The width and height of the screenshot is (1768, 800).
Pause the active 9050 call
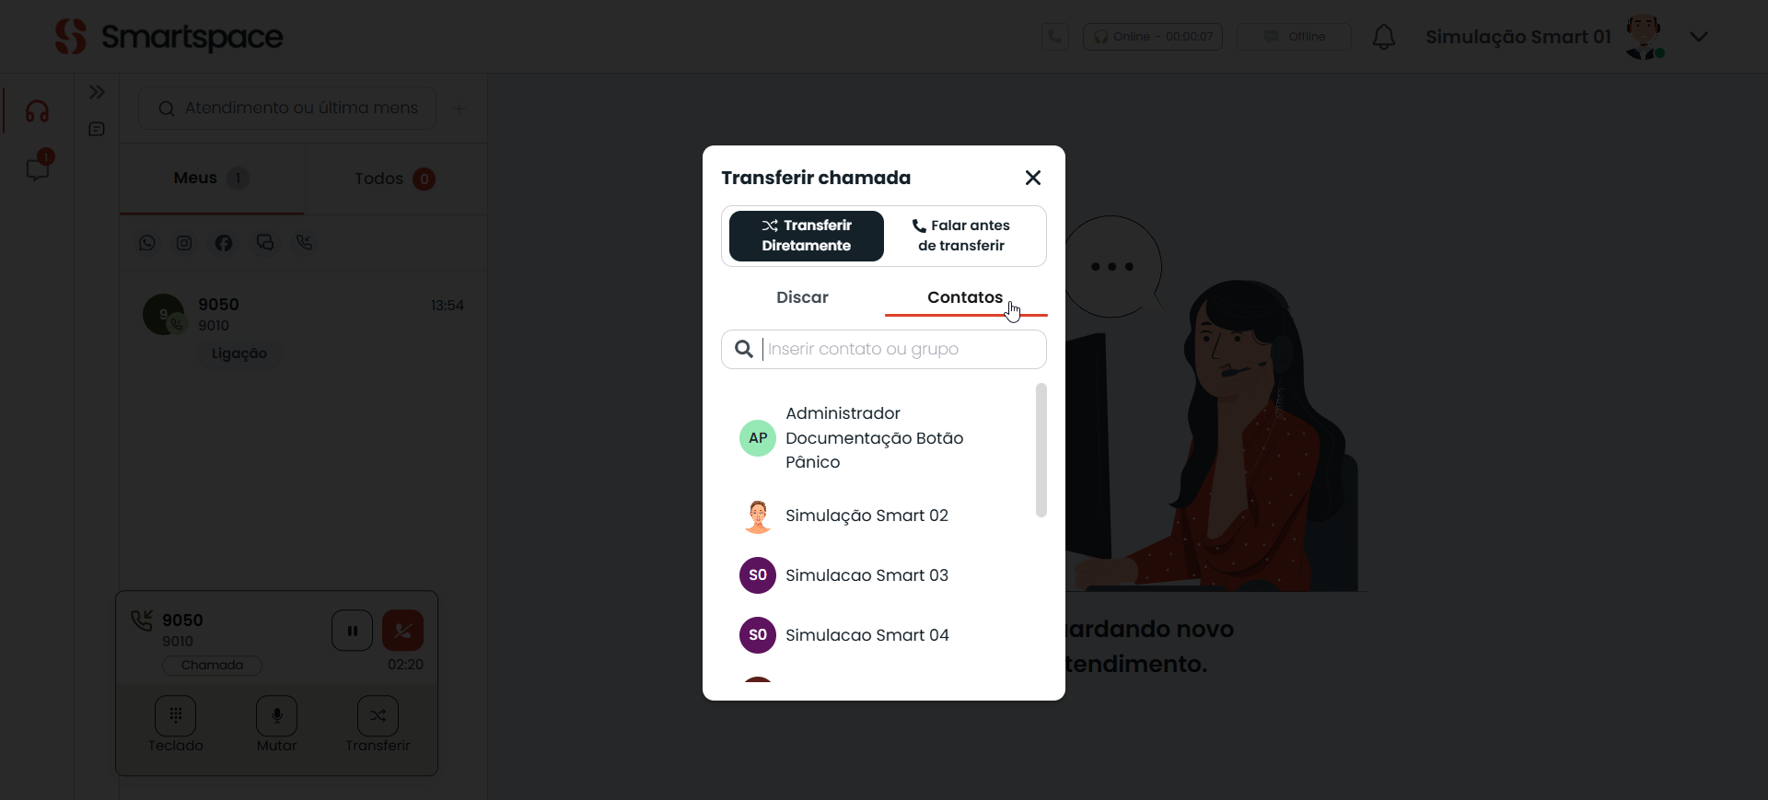click(352, 631)
